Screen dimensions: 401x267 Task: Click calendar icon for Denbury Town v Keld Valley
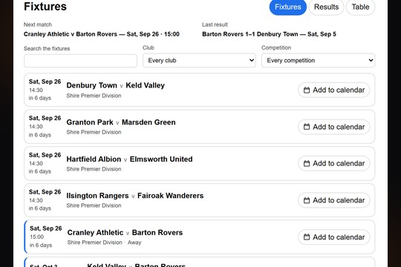tap(307, 90)
